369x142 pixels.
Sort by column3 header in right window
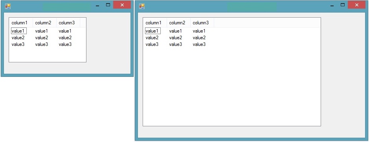point(202,23)
